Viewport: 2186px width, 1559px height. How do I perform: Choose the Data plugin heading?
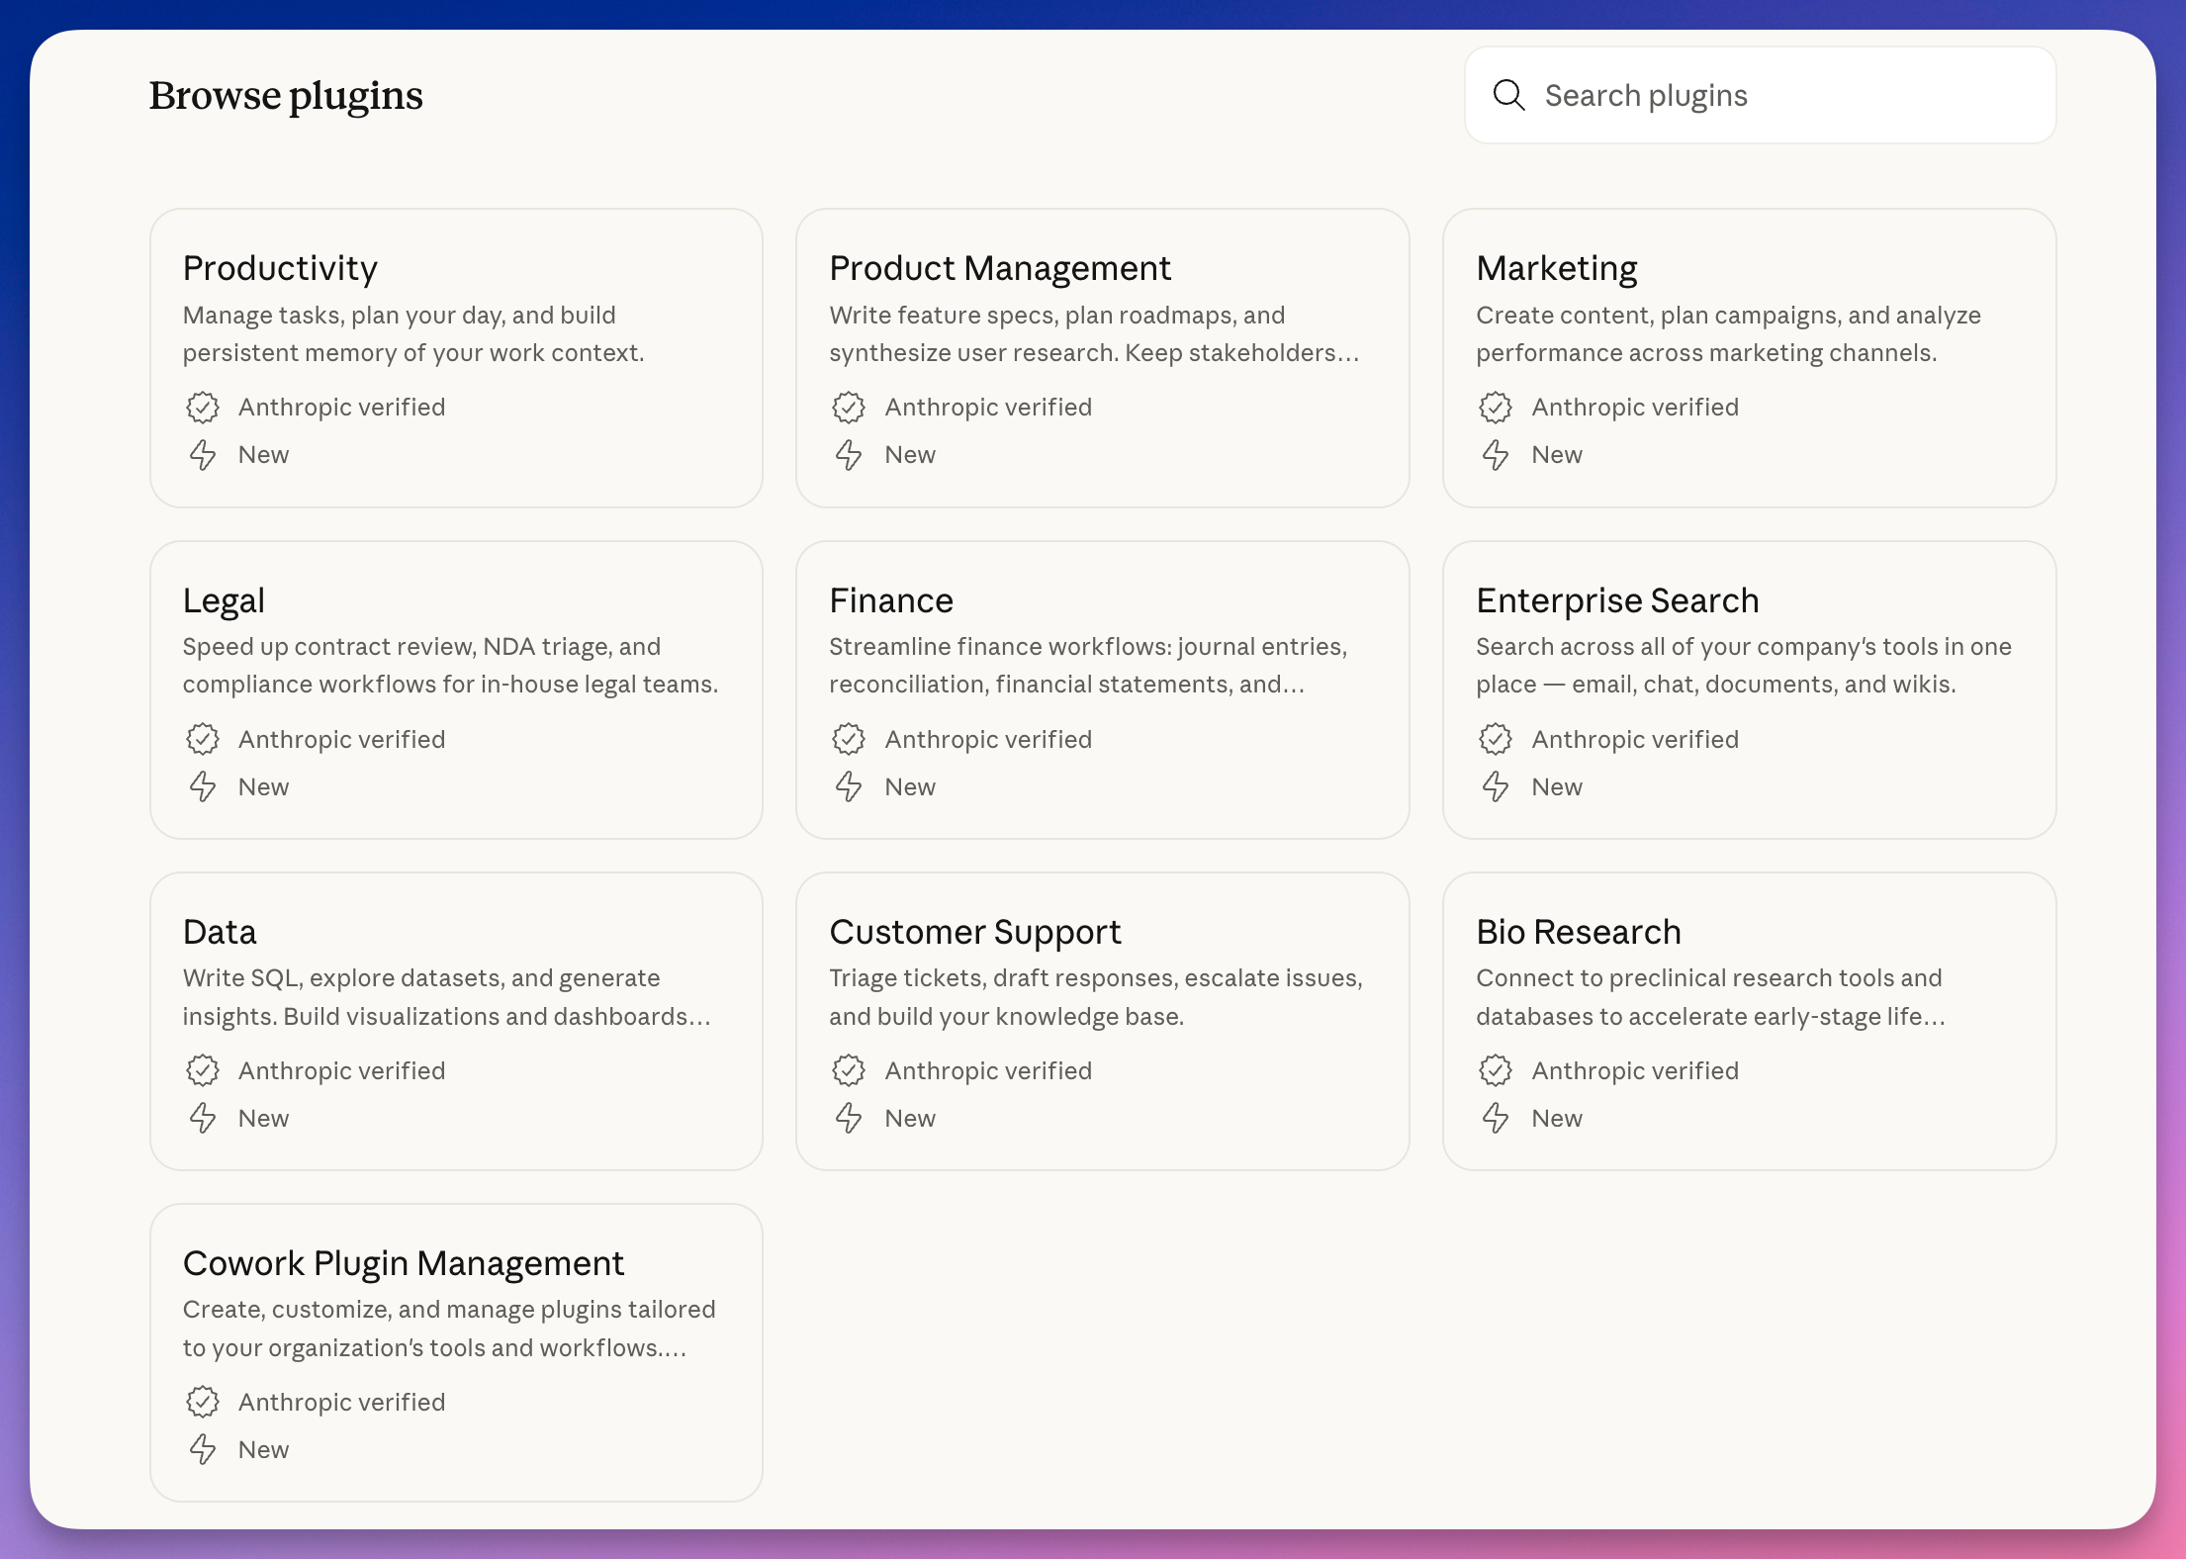pos(220,932)
